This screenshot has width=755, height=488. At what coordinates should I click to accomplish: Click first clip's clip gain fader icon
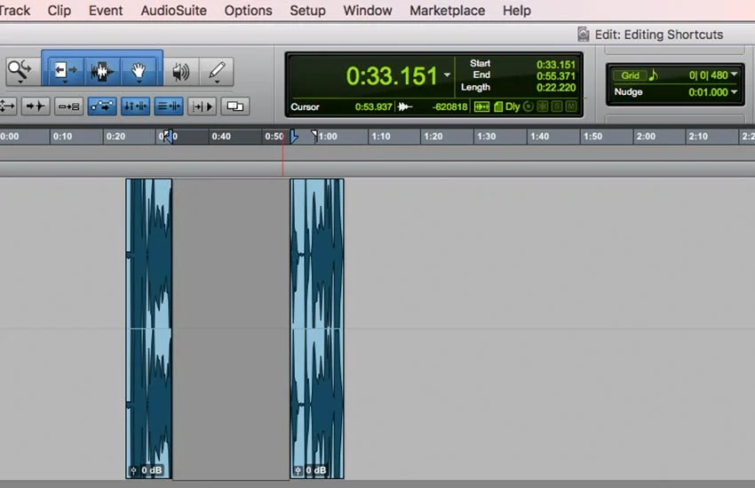click(x=134, y=470)
